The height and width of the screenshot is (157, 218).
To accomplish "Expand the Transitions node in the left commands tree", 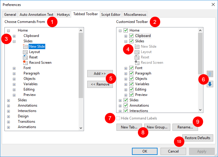I will 8,122.
